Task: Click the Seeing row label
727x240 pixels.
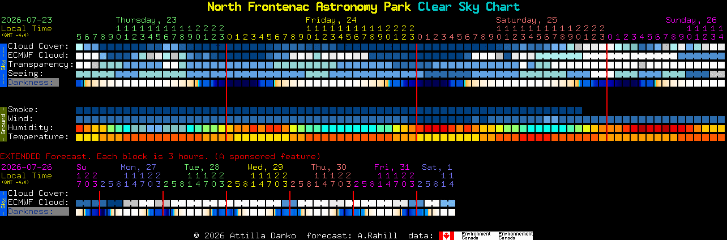Action: pos(25,73)
